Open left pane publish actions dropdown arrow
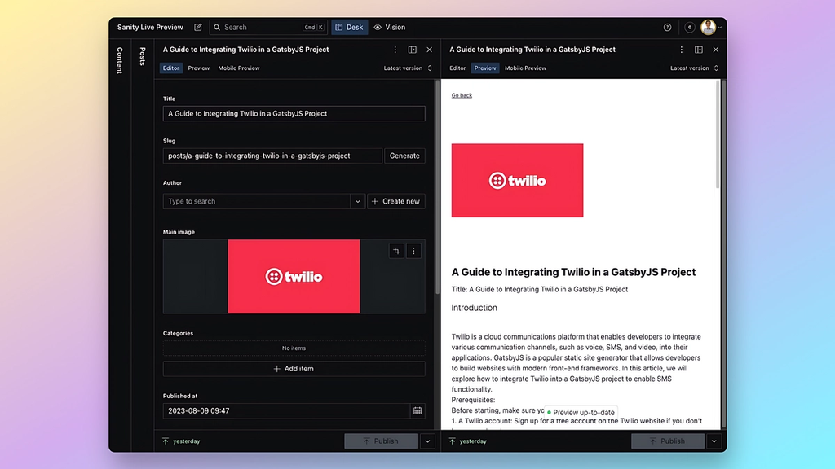The width and height of the screenshot is (835, 469). pos(427,441)
